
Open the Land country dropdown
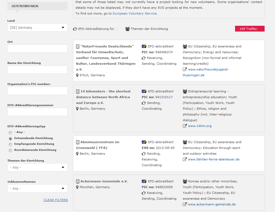pyautogui.click(x=37, y=27)
